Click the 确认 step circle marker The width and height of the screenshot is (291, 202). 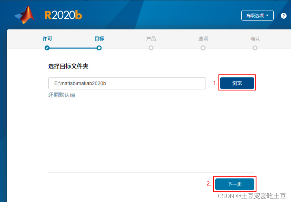click(x=255, y=48)
